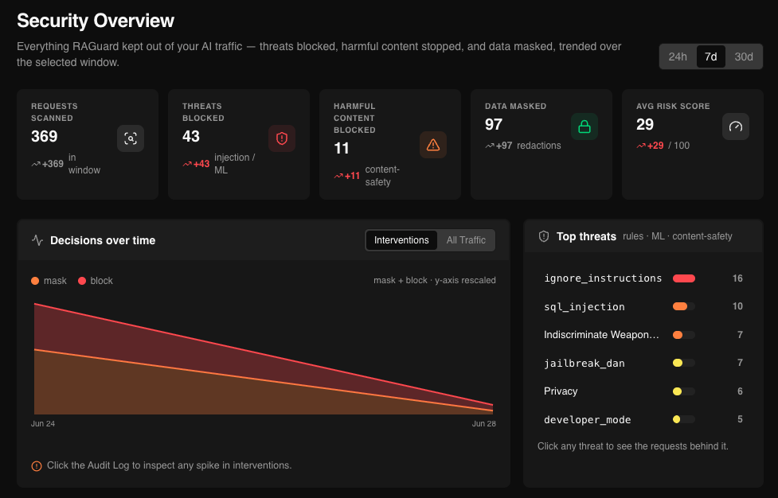Switch time window to 24h
The image size is (778, 498).
[678, 56]
